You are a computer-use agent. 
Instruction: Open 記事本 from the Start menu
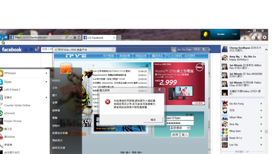[x=8, y=98]
